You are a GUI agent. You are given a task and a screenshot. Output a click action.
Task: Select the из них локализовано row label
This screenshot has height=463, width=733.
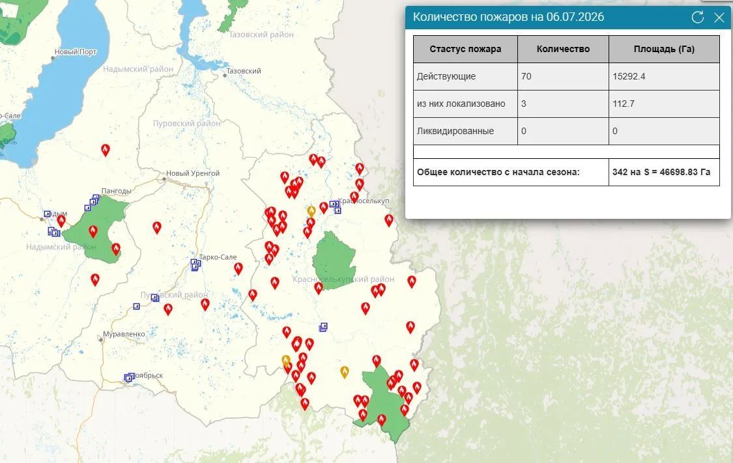(x=461, y=104)
